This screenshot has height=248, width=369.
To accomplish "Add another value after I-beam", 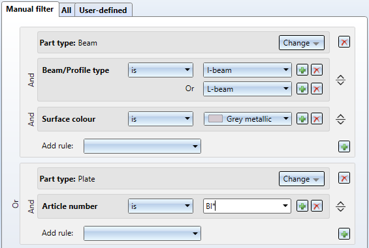I will pos(302,70).
